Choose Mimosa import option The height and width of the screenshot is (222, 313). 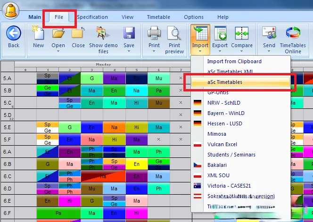click(x=240, y=134)
